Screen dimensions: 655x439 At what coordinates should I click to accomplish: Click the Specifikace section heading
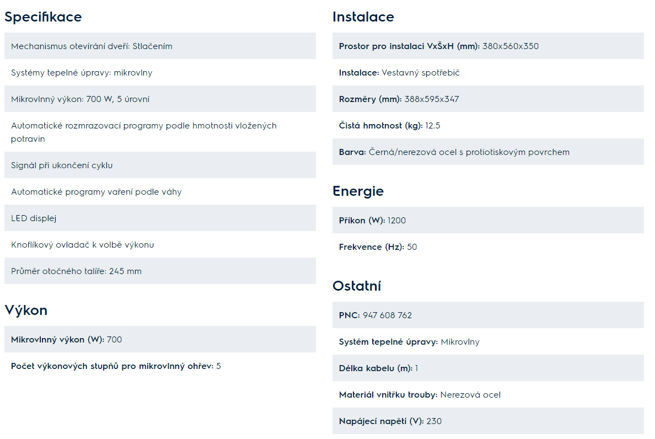(43, 17)
